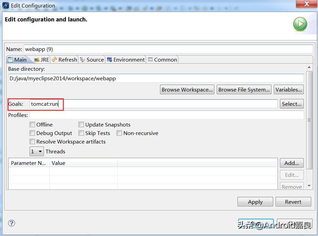The image size is (318, 236).
Task: Enable Update Snapshots checkbox
Action: pos(82,125)
